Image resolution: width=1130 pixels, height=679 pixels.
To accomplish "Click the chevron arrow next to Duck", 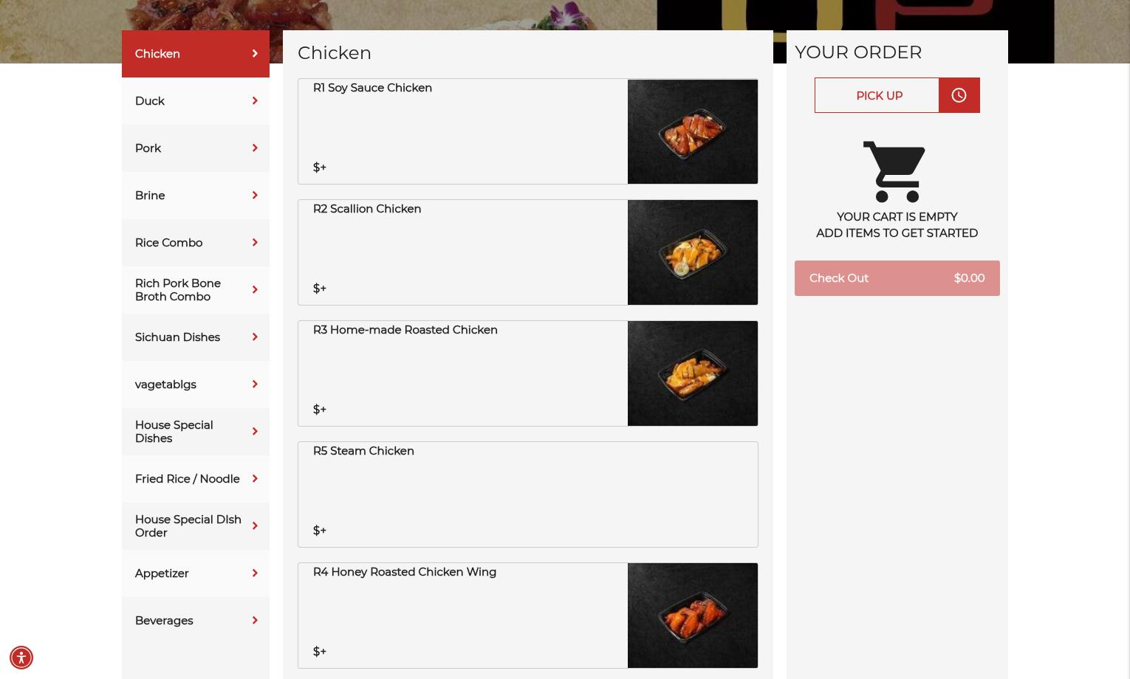I will [x=255, y=101].
